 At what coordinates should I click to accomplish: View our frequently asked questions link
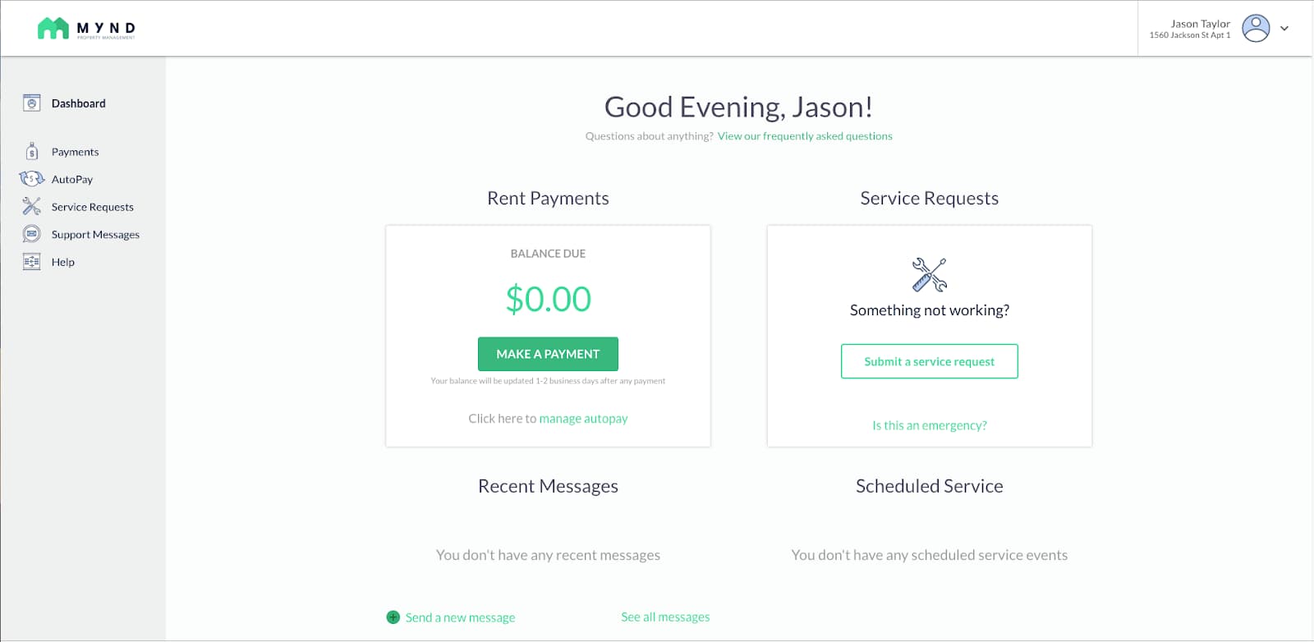pos(805,136)
